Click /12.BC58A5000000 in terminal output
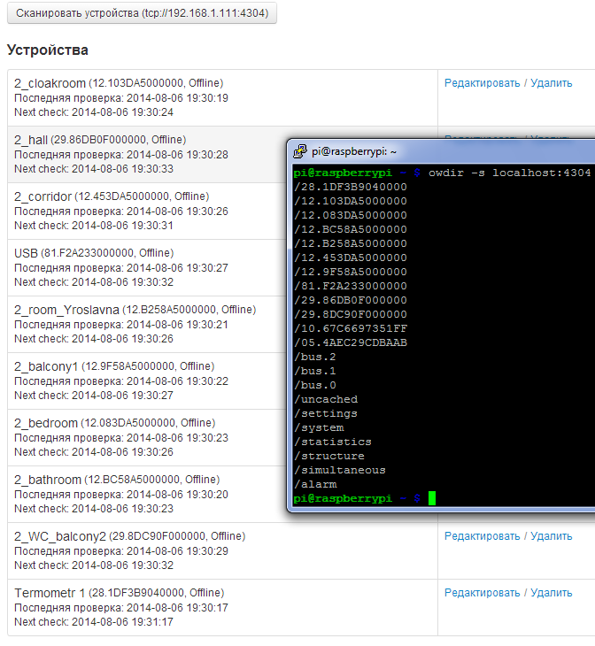Viewport: 595px width, 646px height. tap(351, 229)
